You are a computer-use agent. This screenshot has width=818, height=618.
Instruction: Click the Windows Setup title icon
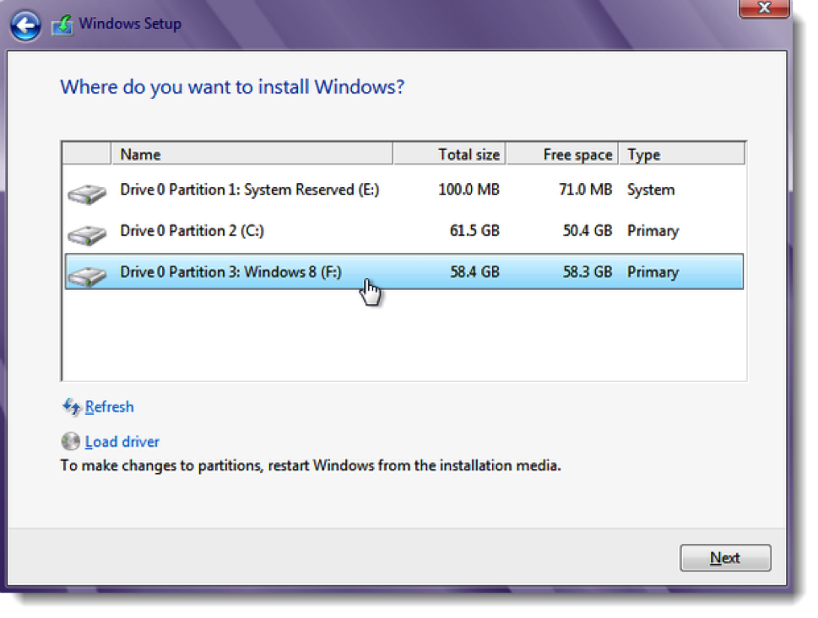tap(62, 25)
